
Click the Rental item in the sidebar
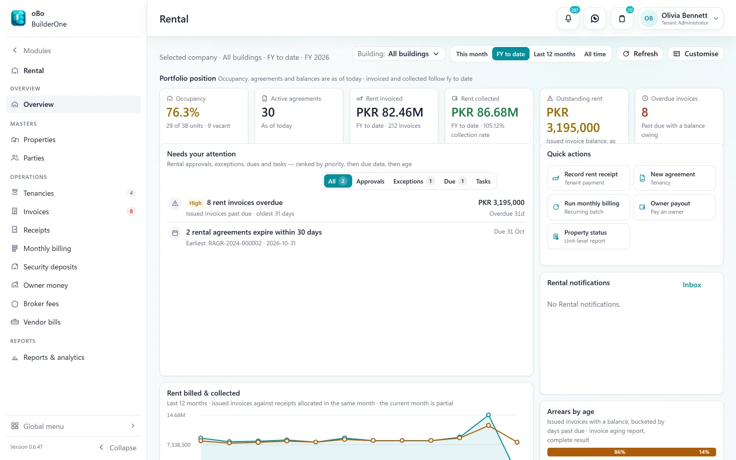73,71
